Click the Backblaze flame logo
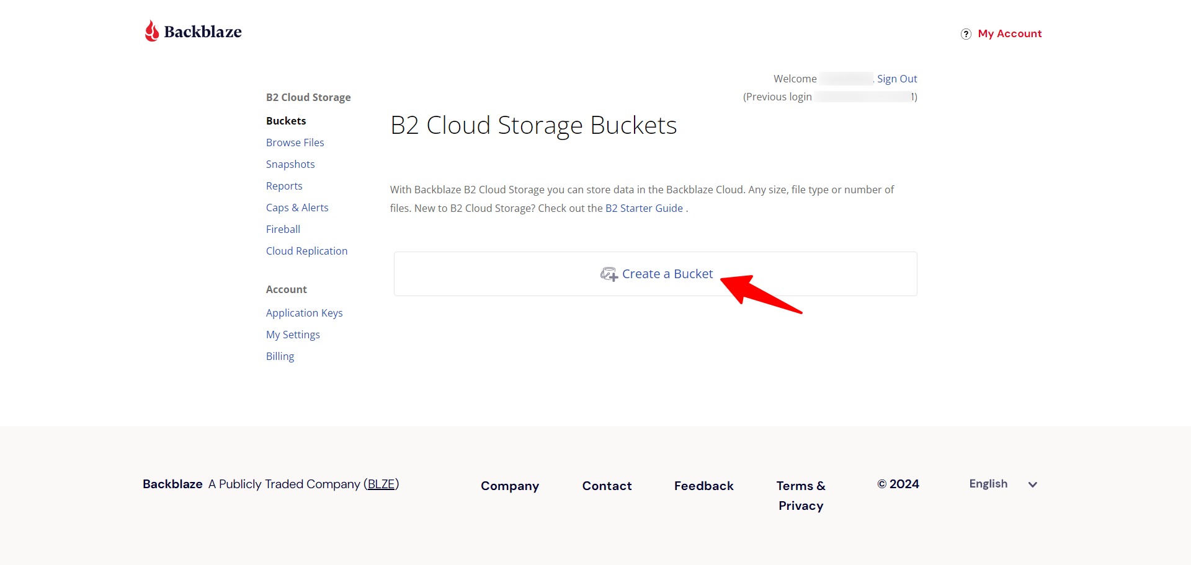Screen dimensions: 1191x565 pos(152,31)
